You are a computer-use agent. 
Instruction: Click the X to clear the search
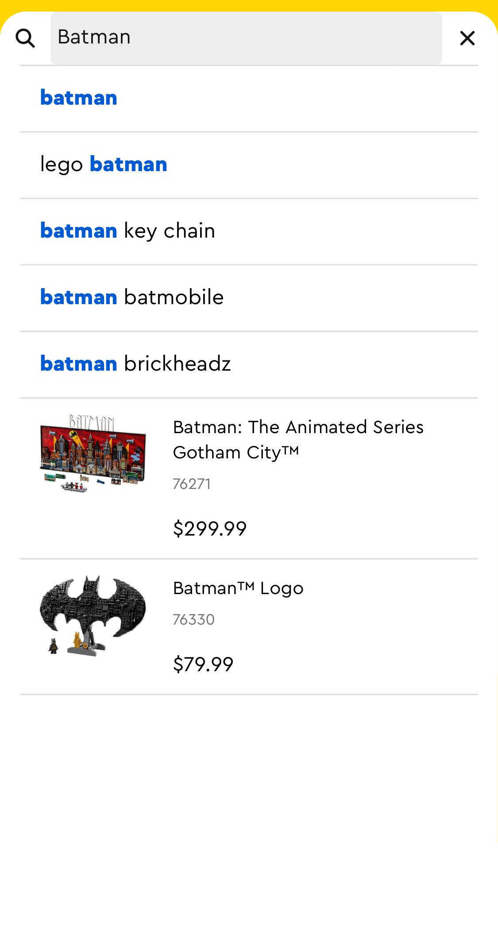(467, 38)
